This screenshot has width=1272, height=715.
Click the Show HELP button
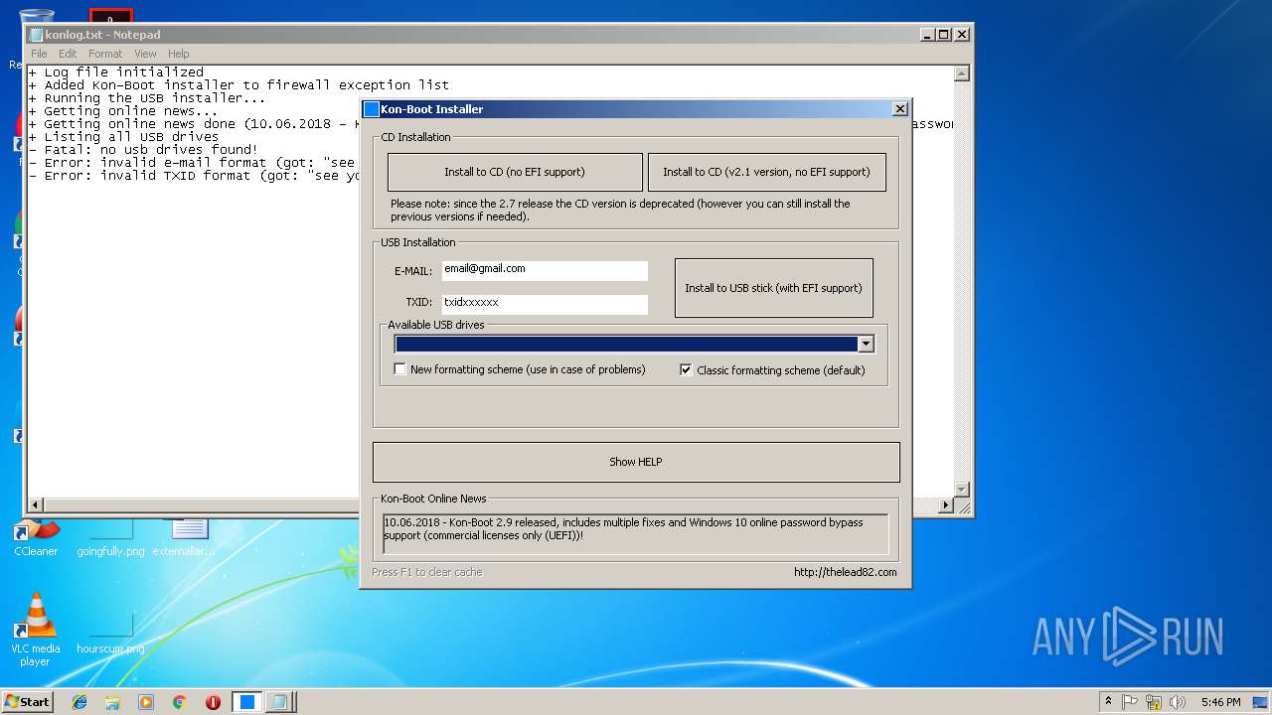[636, 462]
